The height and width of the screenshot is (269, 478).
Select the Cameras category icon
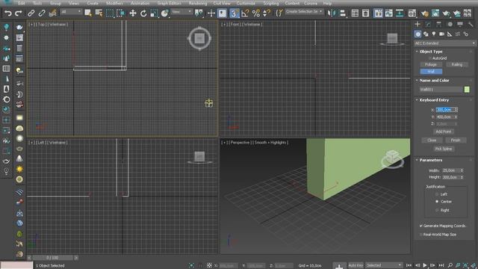441,34
